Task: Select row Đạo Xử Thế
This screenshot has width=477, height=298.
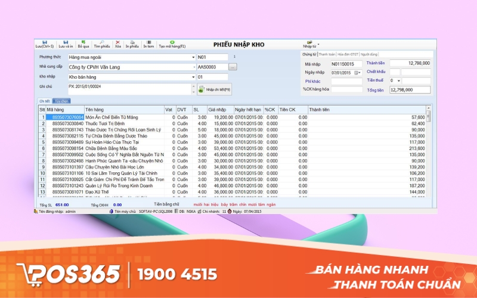Action: click(232, 192)
